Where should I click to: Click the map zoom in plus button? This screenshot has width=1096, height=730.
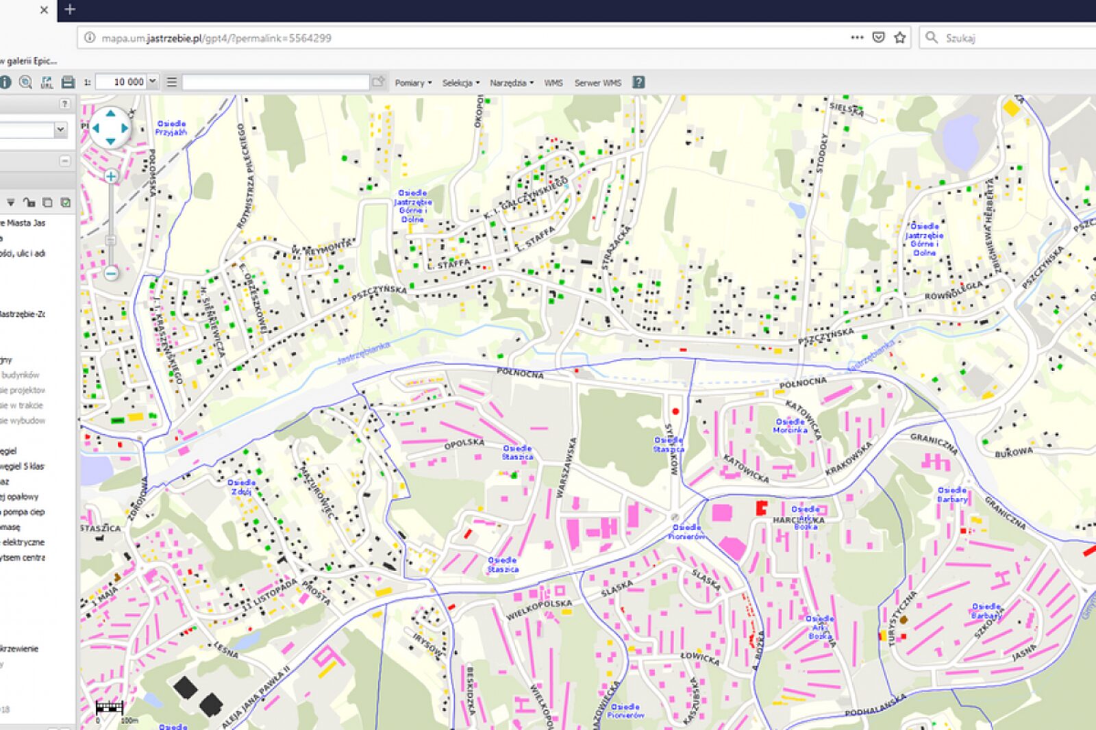pos(111,177)
